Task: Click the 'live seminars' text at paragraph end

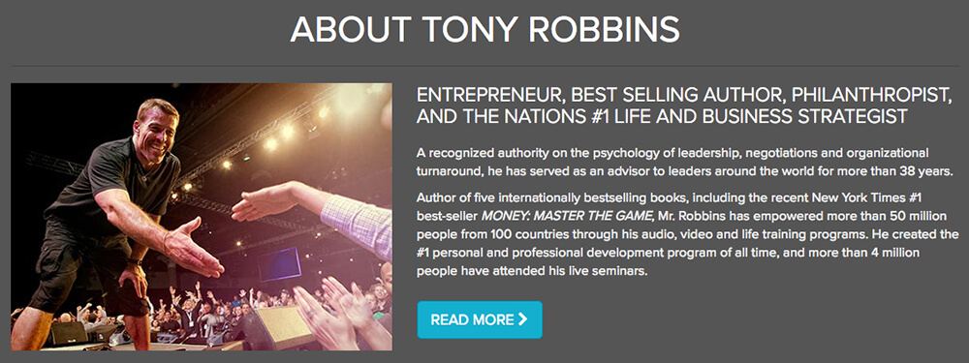Action: point(611,271)
